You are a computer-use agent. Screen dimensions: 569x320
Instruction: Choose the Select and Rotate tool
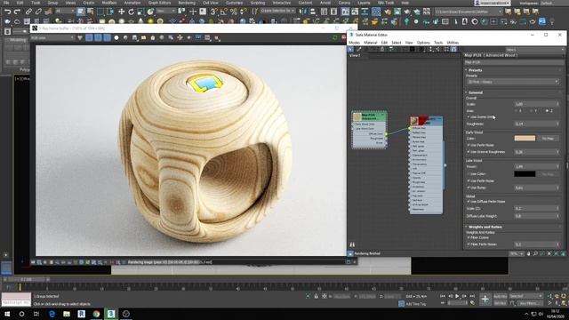(131, 12)
